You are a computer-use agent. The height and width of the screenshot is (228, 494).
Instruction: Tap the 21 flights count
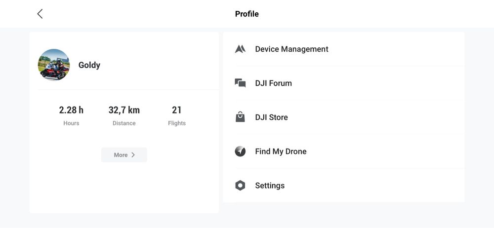pos(177,110)
